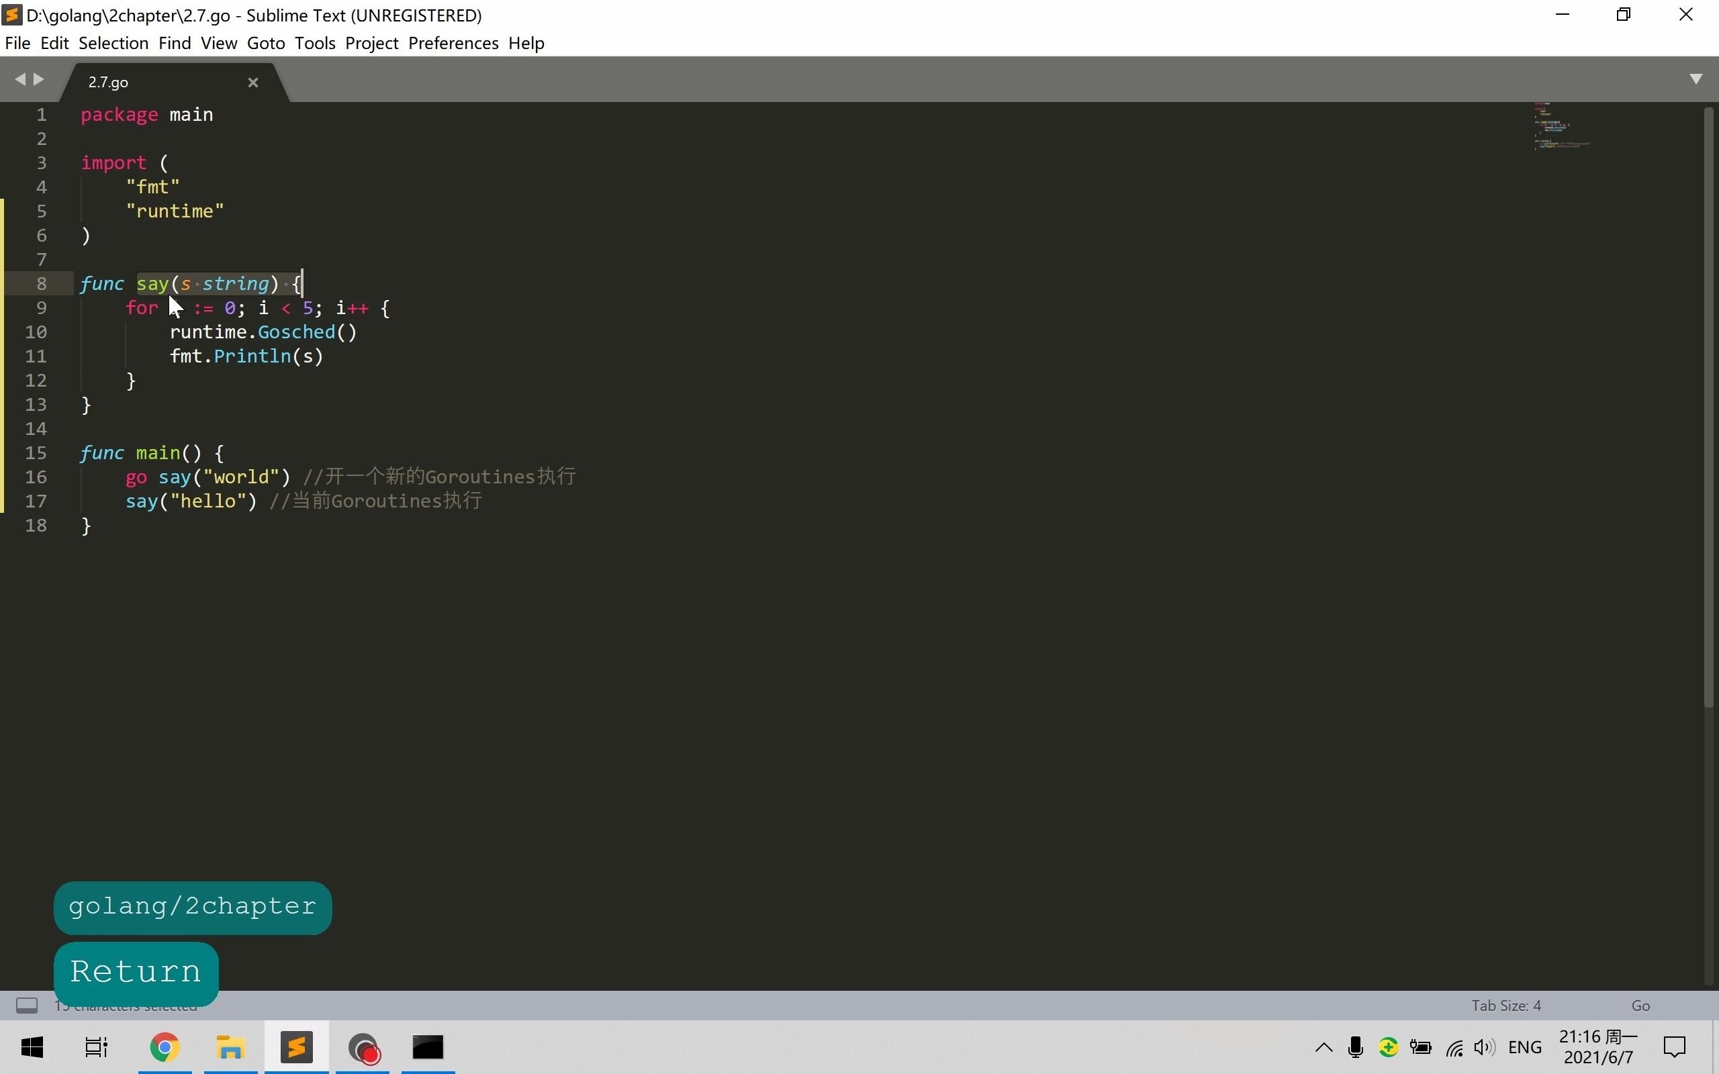Click the minimap code preview
The width and height of the screenshot is (1719, 1074).
click(x=1561, y=126)
